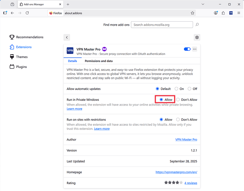List all tabs with the chevron
Screen dimensions: 244x191
pos(203,4)
